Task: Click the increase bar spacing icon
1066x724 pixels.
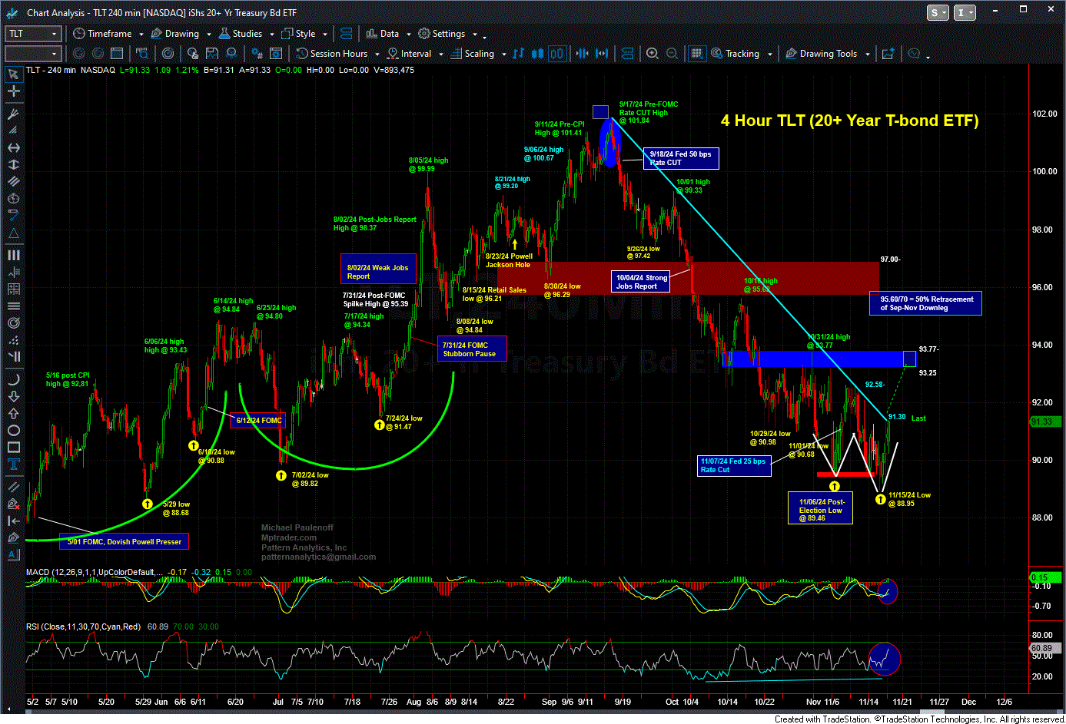Action: (602, 54)
